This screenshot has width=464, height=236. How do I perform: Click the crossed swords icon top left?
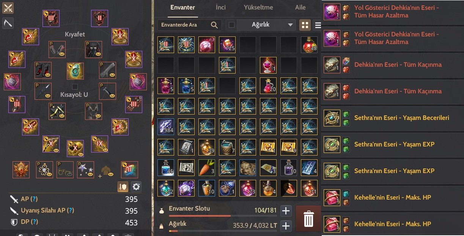8,8
